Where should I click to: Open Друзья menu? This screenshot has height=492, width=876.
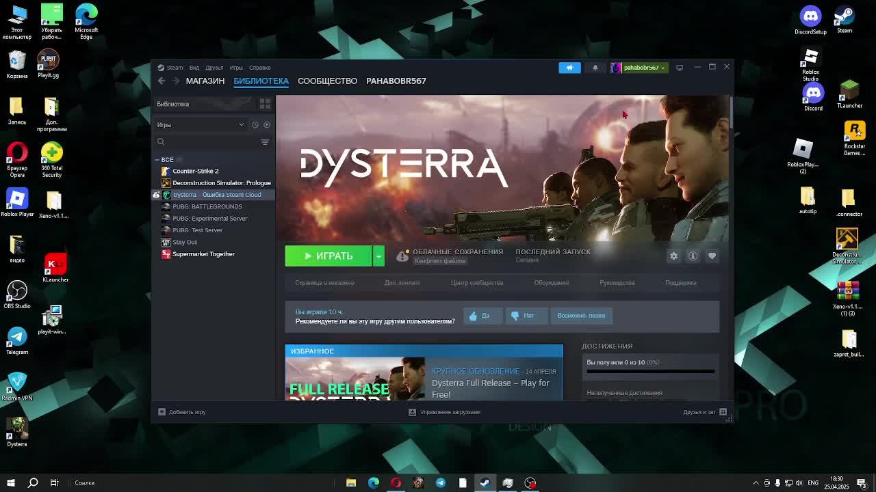tap(214, 68)
